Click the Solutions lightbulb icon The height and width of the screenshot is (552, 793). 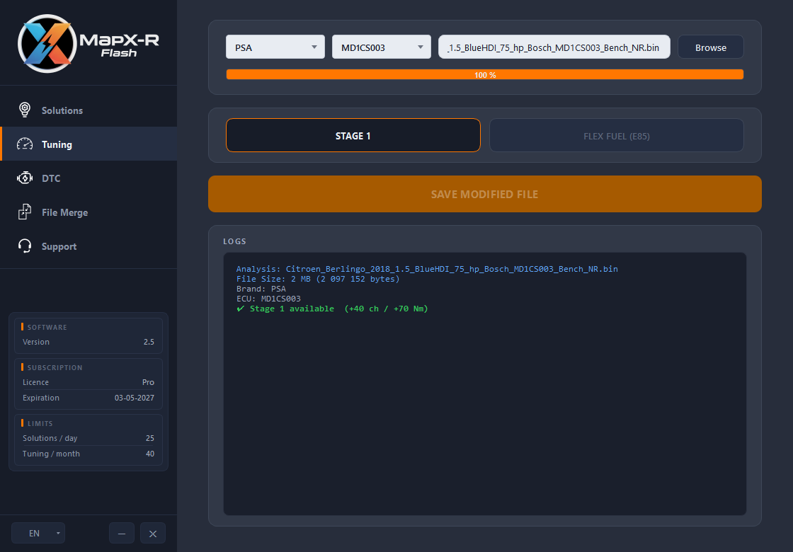click(x=24, y=110)
